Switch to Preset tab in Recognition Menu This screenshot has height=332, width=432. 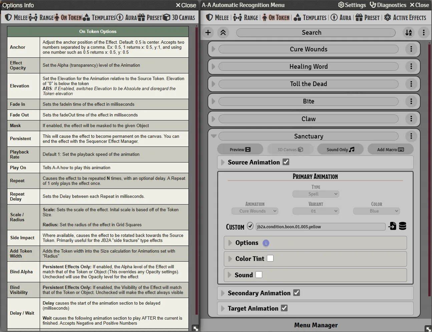point(368,17)
